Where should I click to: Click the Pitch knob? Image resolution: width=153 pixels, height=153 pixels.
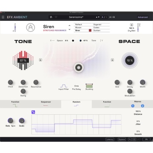(x=10, y=82)
